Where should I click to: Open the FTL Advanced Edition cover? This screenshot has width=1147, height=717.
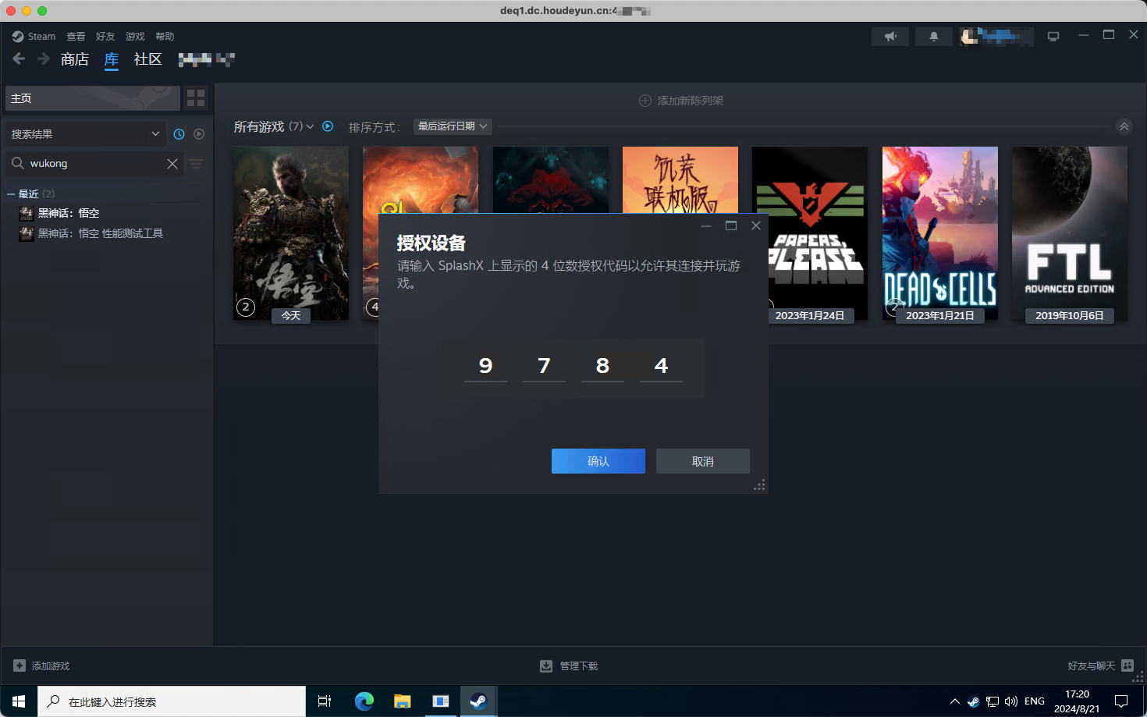pyautogui.click(x=1070, y=233)
